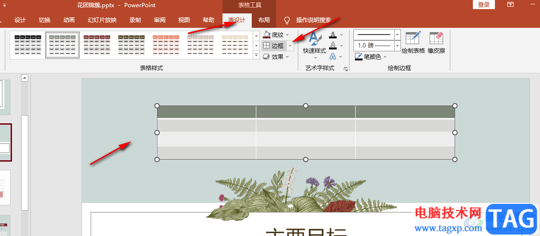Viewport: 540px width, 236px height.
Task: Click the 底纹 shading paint bucket
Action: point(267,35)
